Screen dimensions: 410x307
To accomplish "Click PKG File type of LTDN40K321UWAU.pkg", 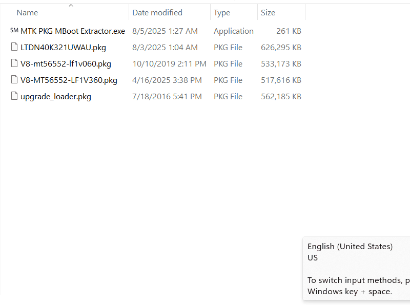I will [x=228, y=48].
